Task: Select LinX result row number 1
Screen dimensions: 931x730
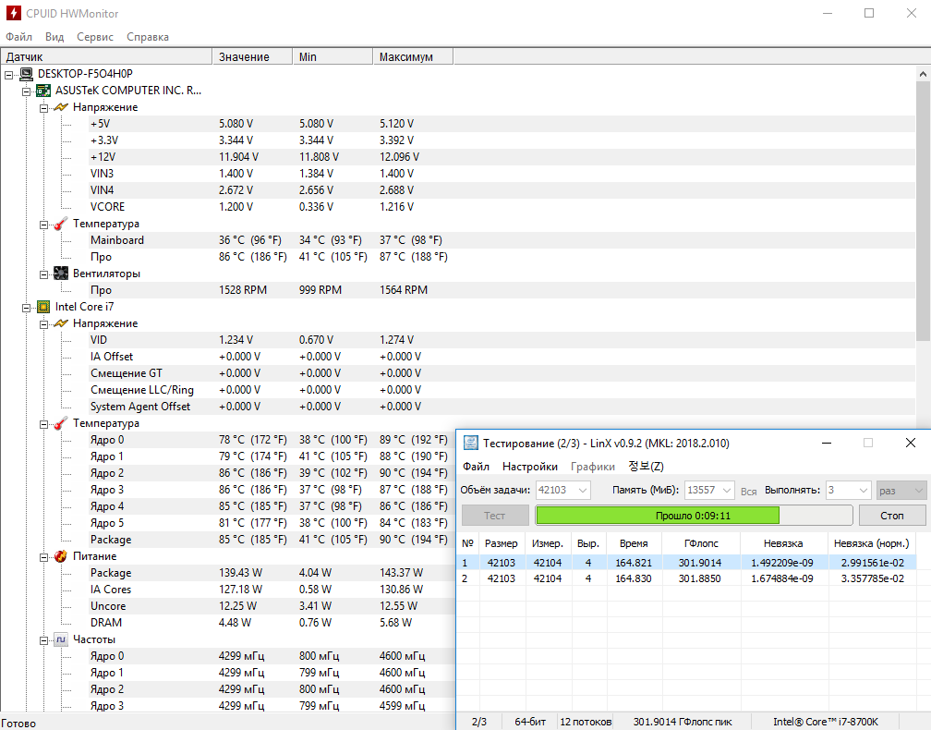Action: tap(688, 563)
